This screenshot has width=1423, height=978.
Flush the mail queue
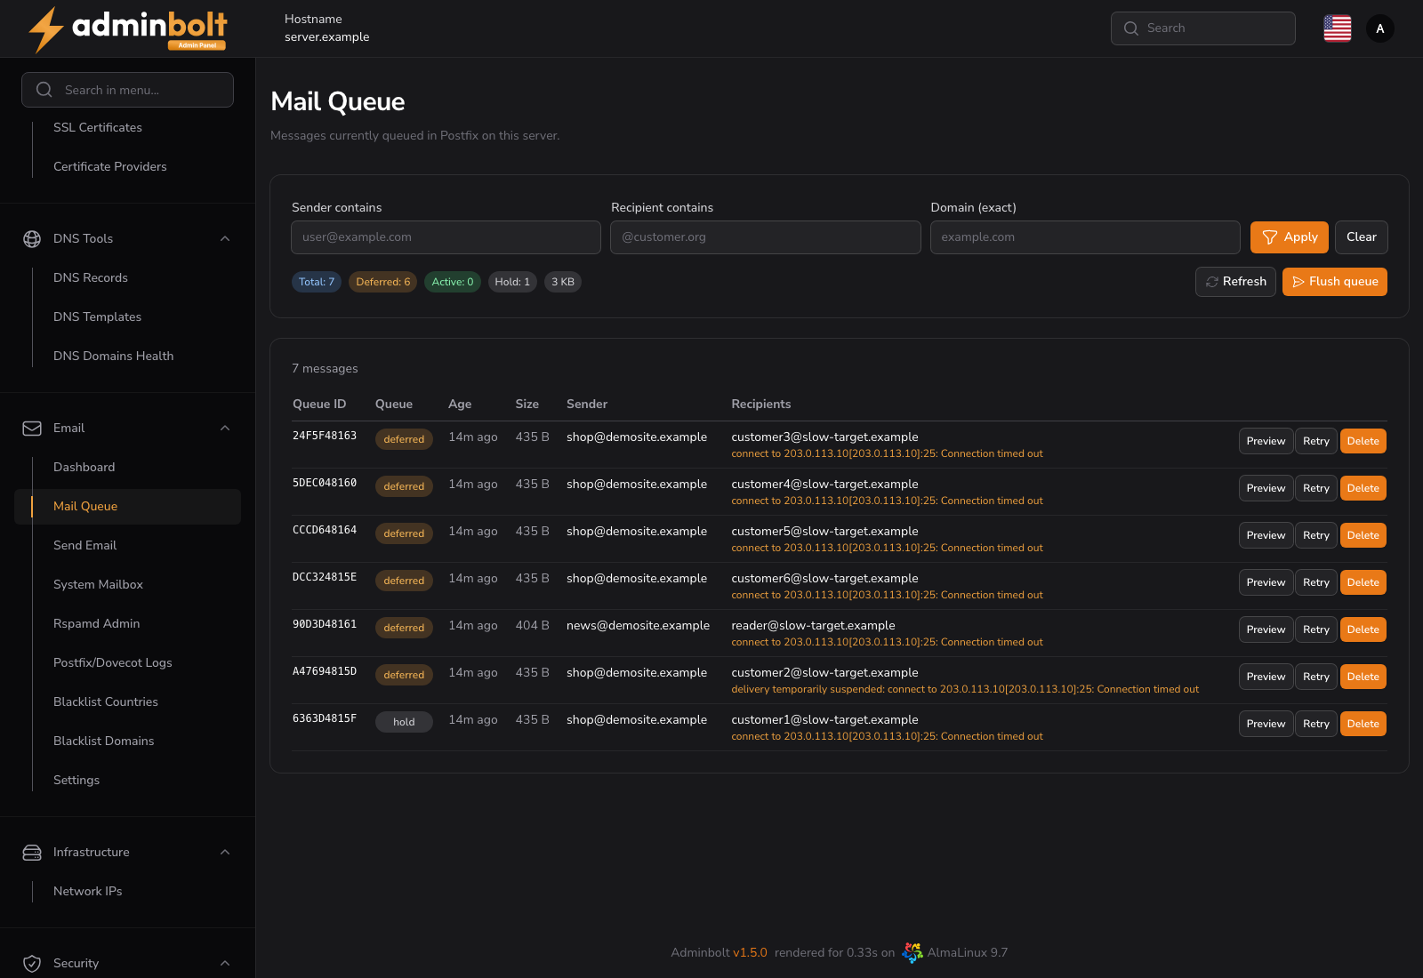1335,282
